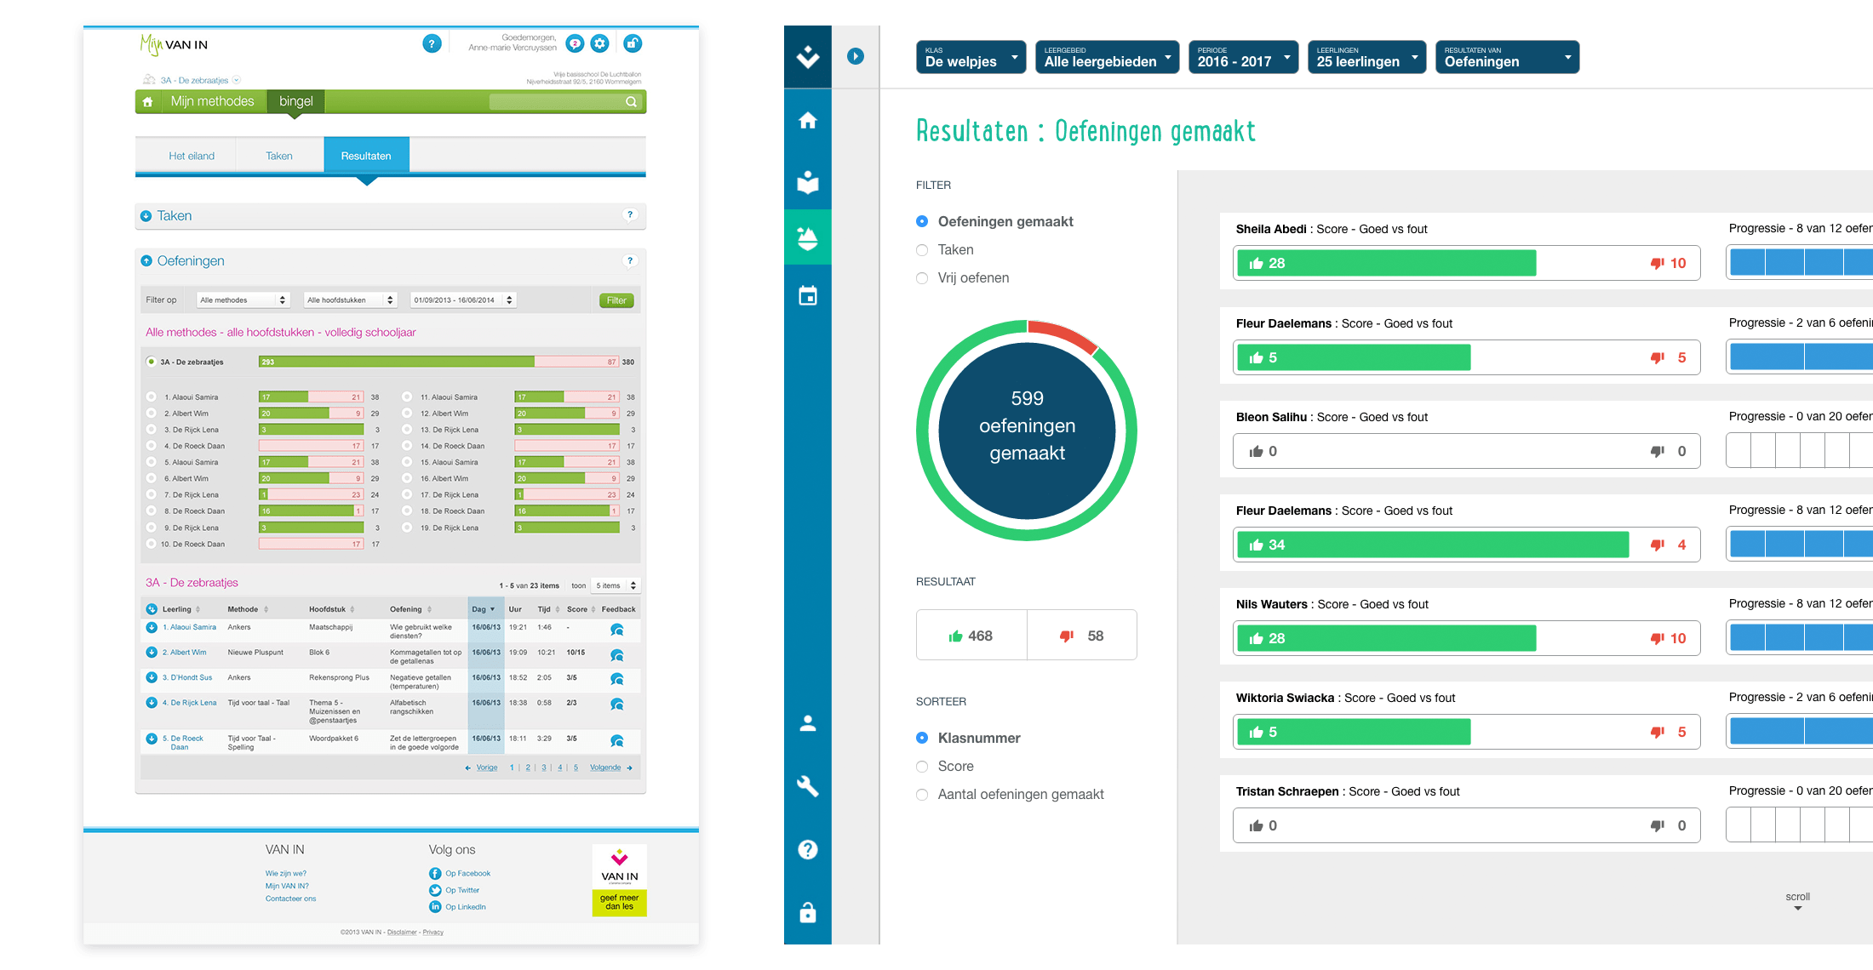Open 5 items per page dropdown

point(616,585)
